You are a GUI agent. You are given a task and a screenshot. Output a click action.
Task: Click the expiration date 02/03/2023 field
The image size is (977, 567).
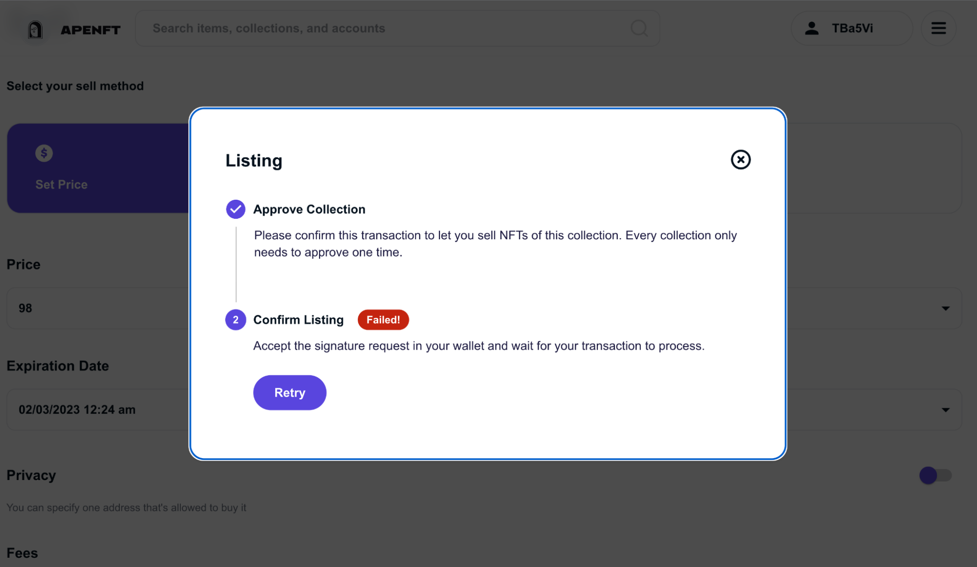pos(98,410)
